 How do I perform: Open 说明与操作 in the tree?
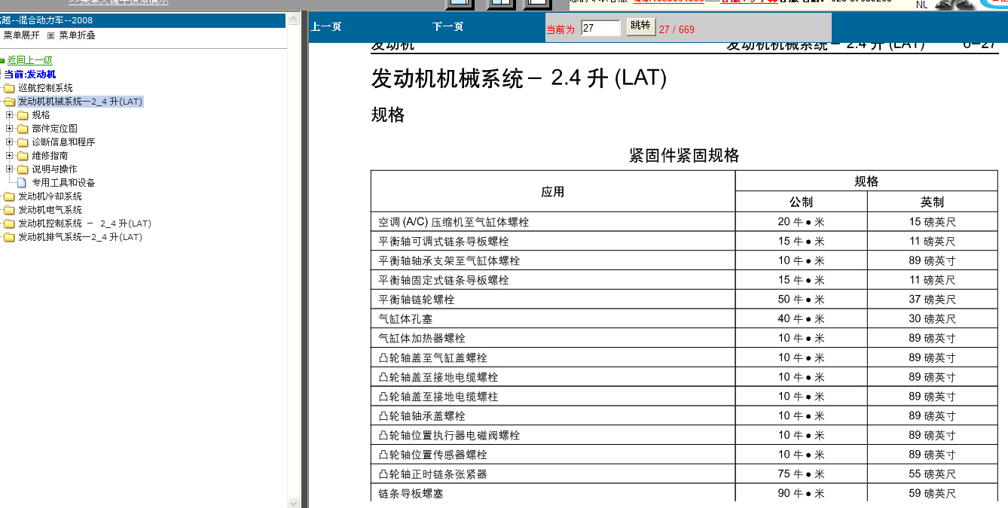click(54, 169)
